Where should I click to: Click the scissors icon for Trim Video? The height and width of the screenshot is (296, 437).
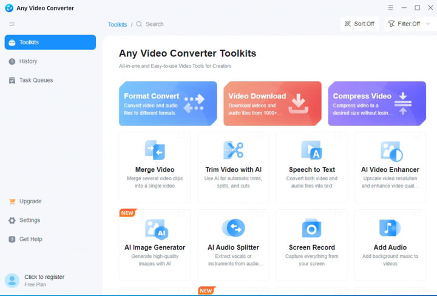pyautogui.click(x=234, y=150)
